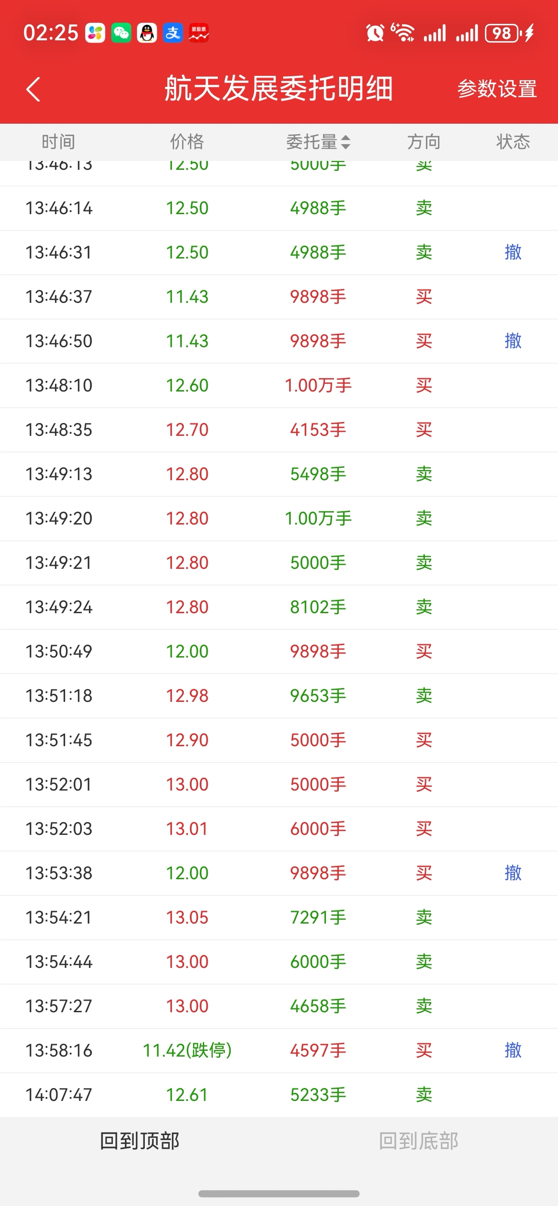Select the 状态 column header
The height and width of the screenshot is (1206, 558).
pyautogui.click(x=513, y=142)
